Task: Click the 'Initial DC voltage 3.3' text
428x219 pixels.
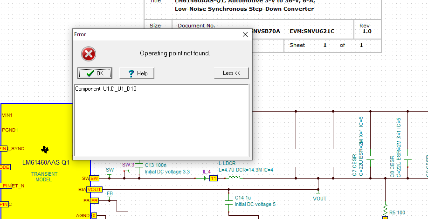Action: coord(167,172)
